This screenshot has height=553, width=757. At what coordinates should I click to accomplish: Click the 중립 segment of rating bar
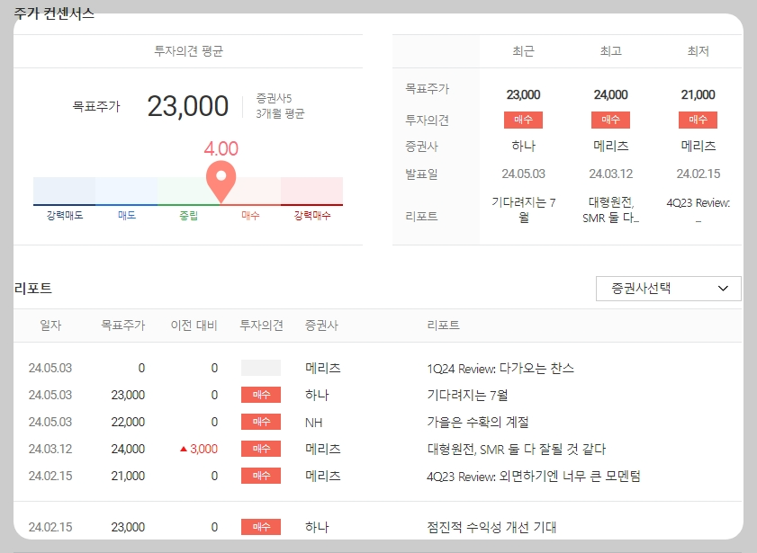tap(188, 192)
